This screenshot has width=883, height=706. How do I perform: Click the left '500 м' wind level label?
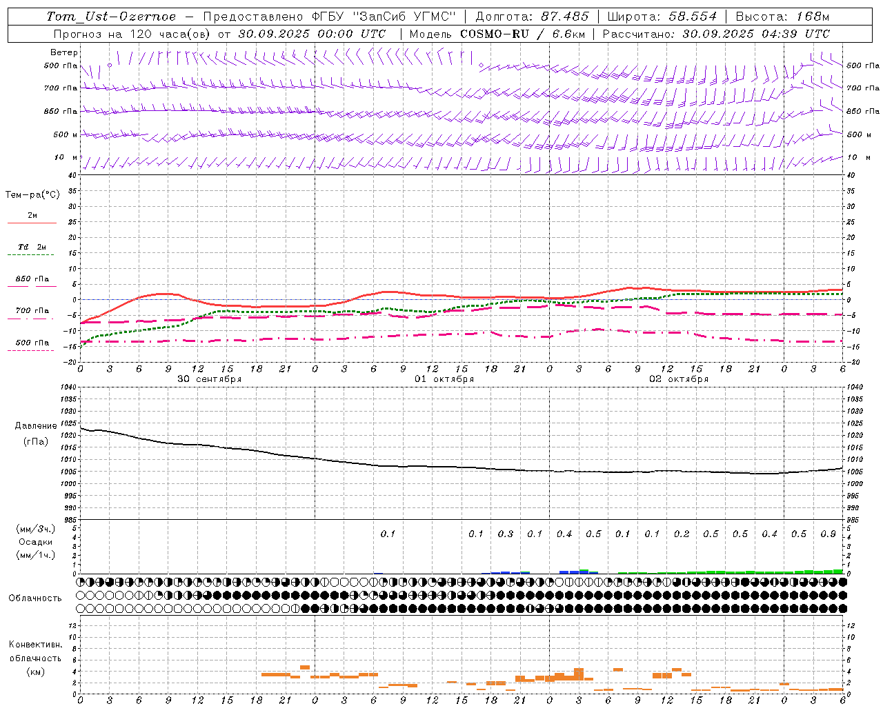click(x=66, y=134)
